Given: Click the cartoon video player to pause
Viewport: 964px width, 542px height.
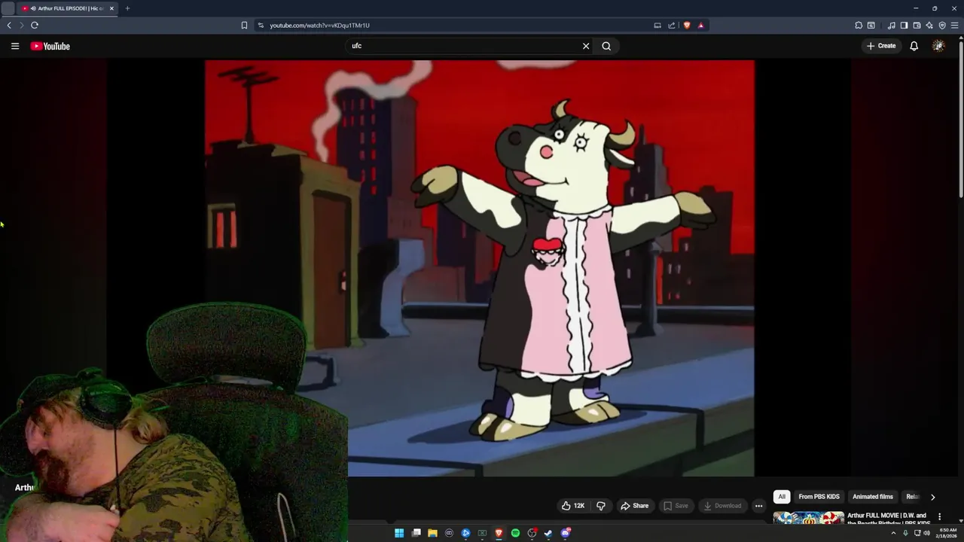Looking at the screenshot, I should 479,268.
